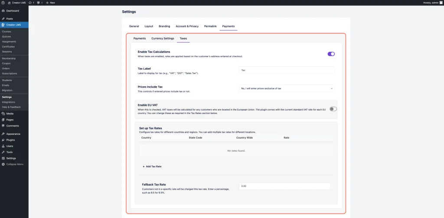
Task: Disable the Enable Tax Calculations toggle
Action: pos(331,54)
